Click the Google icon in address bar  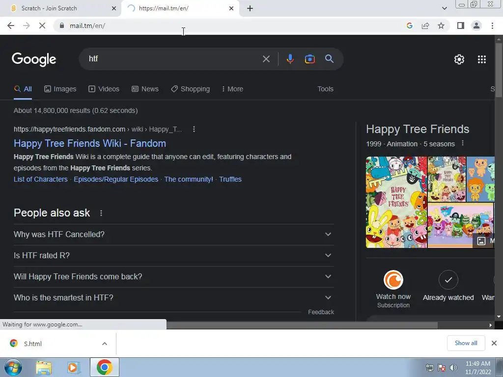click(x=410, y=26)
